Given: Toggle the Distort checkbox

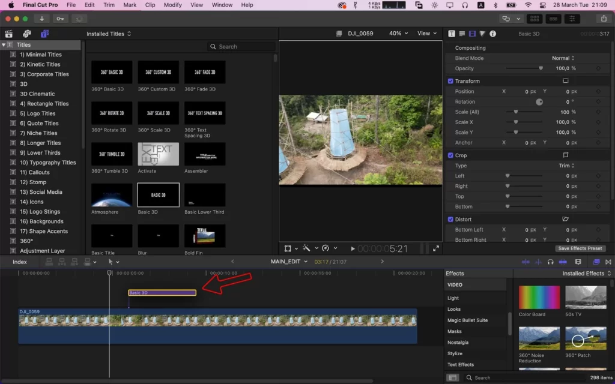Looking at the screenshot, I should click(x=450, y=220).
